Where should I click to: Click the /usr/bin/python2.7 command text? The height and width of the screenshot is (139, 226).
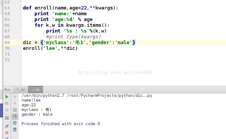[43, 95]
